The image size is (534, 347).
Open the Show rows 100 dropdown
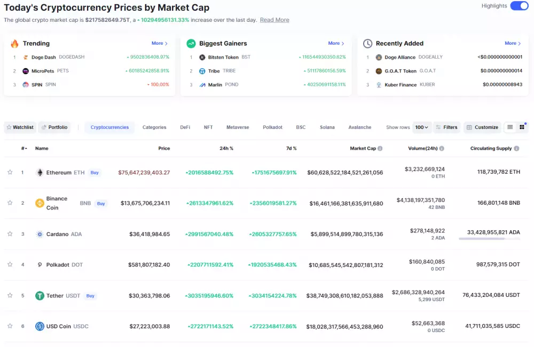pyautogui.click(x=421, y=127)
